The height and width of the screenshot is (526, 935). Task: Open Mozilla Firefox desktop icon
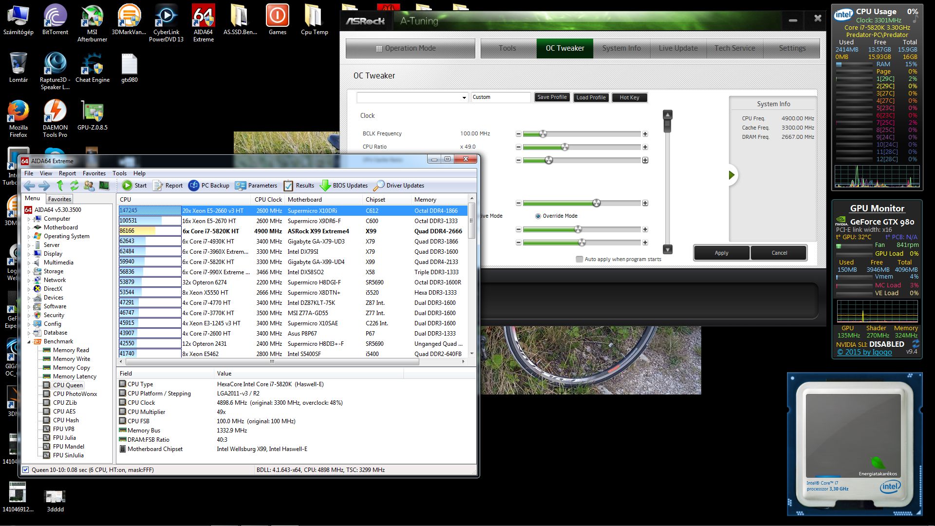[18, 119]
